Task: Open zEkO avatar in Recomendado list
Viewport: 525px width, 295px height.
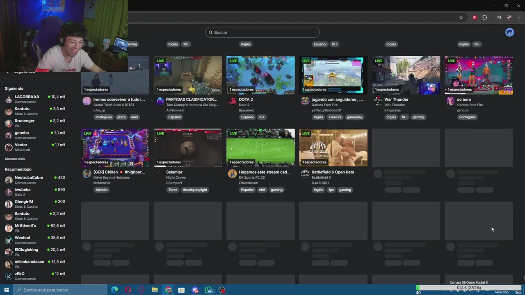Action: [9, 276]
